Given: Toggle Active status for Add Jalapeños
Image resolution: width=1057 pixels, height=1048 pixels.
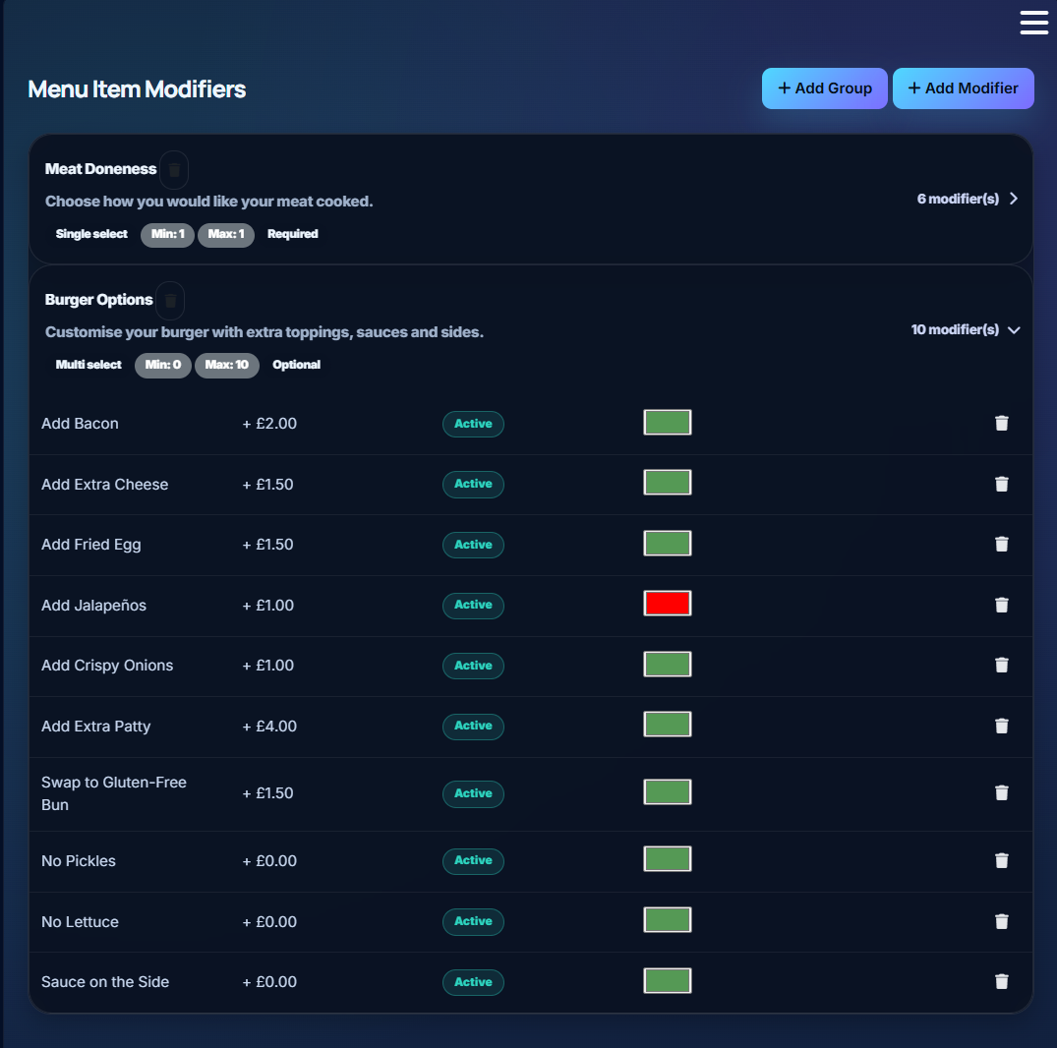Looking at the screenshot, I should click(x=473, y=606).
